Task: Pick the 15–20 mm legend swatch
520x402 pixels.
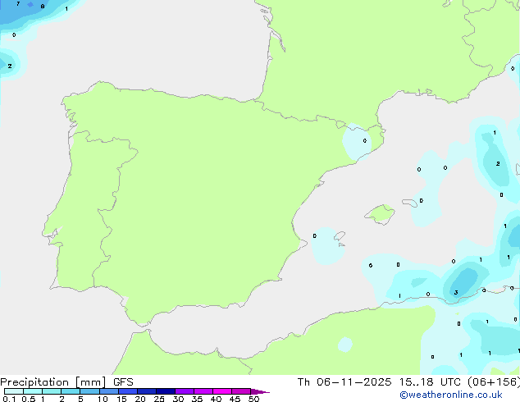Action: pyautogui.click(x=128, y=391)
